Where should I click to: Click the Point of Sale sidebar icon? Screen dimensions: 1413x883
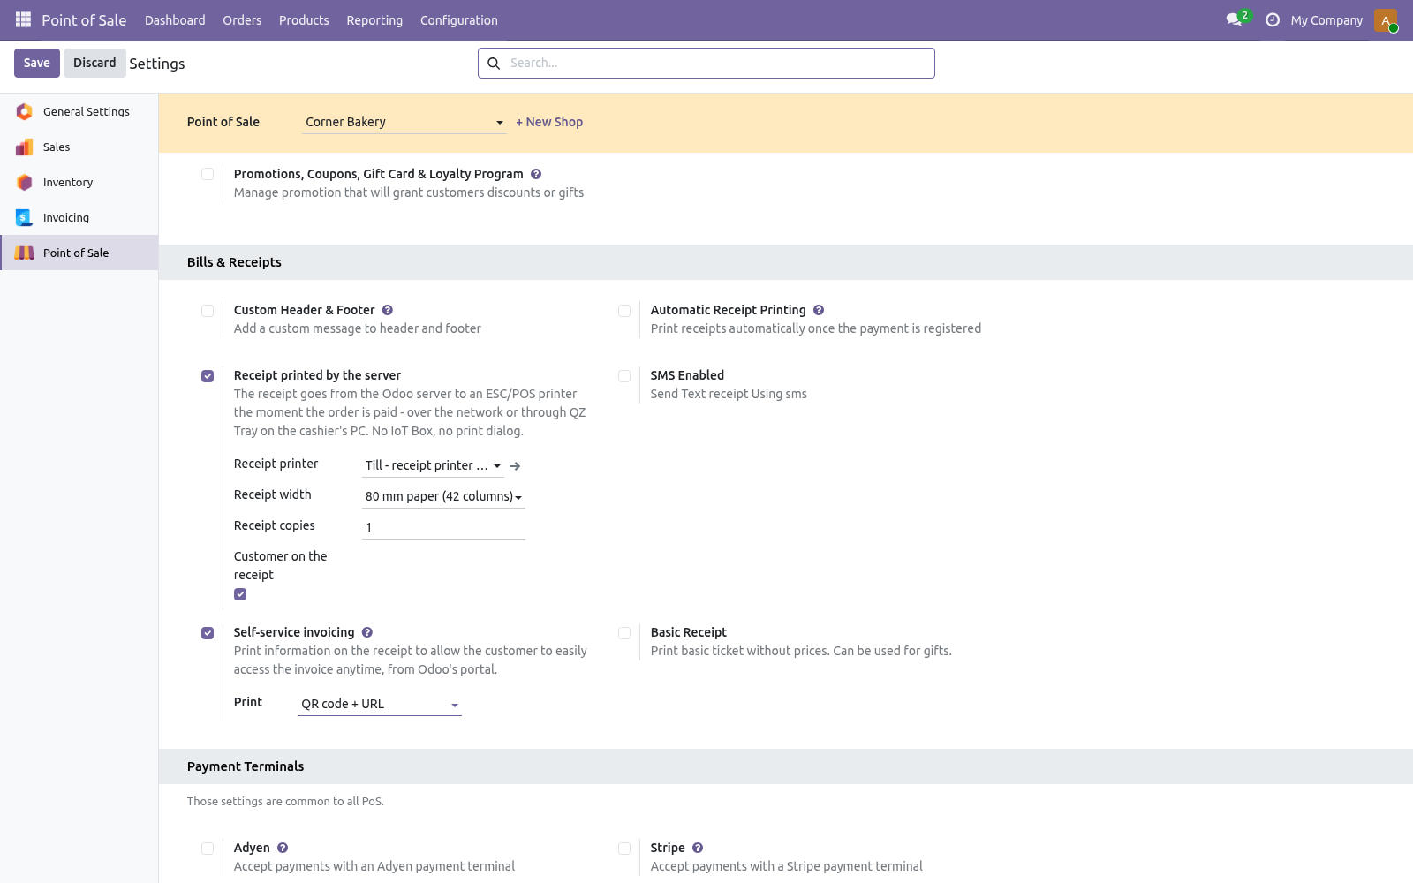coord(25,253)
